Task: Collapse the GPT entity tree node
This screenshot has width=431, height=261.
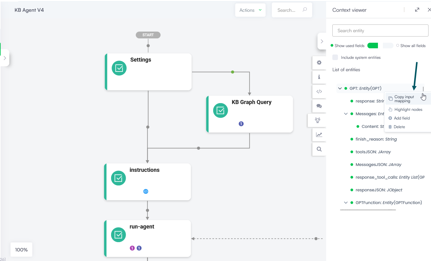Action: pos(340,89)
